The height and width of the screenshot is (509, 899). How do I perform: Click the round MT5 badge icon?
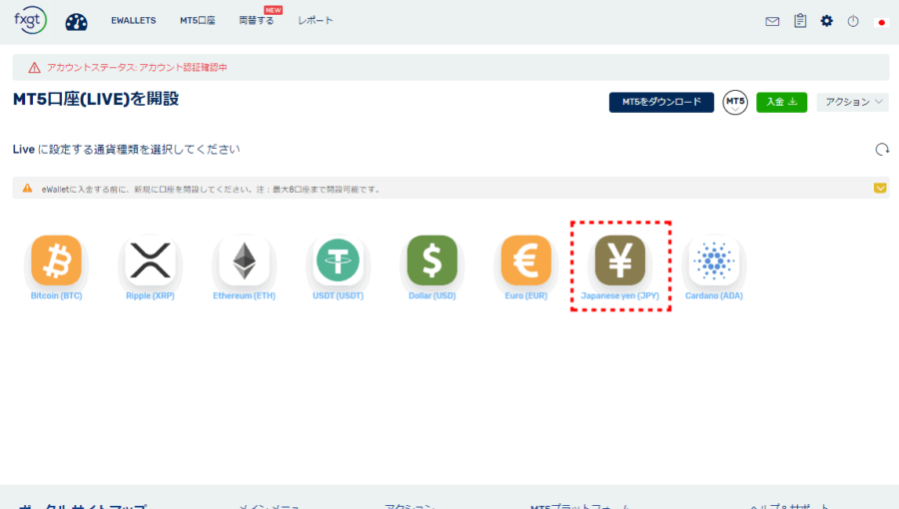coord(735,103)
